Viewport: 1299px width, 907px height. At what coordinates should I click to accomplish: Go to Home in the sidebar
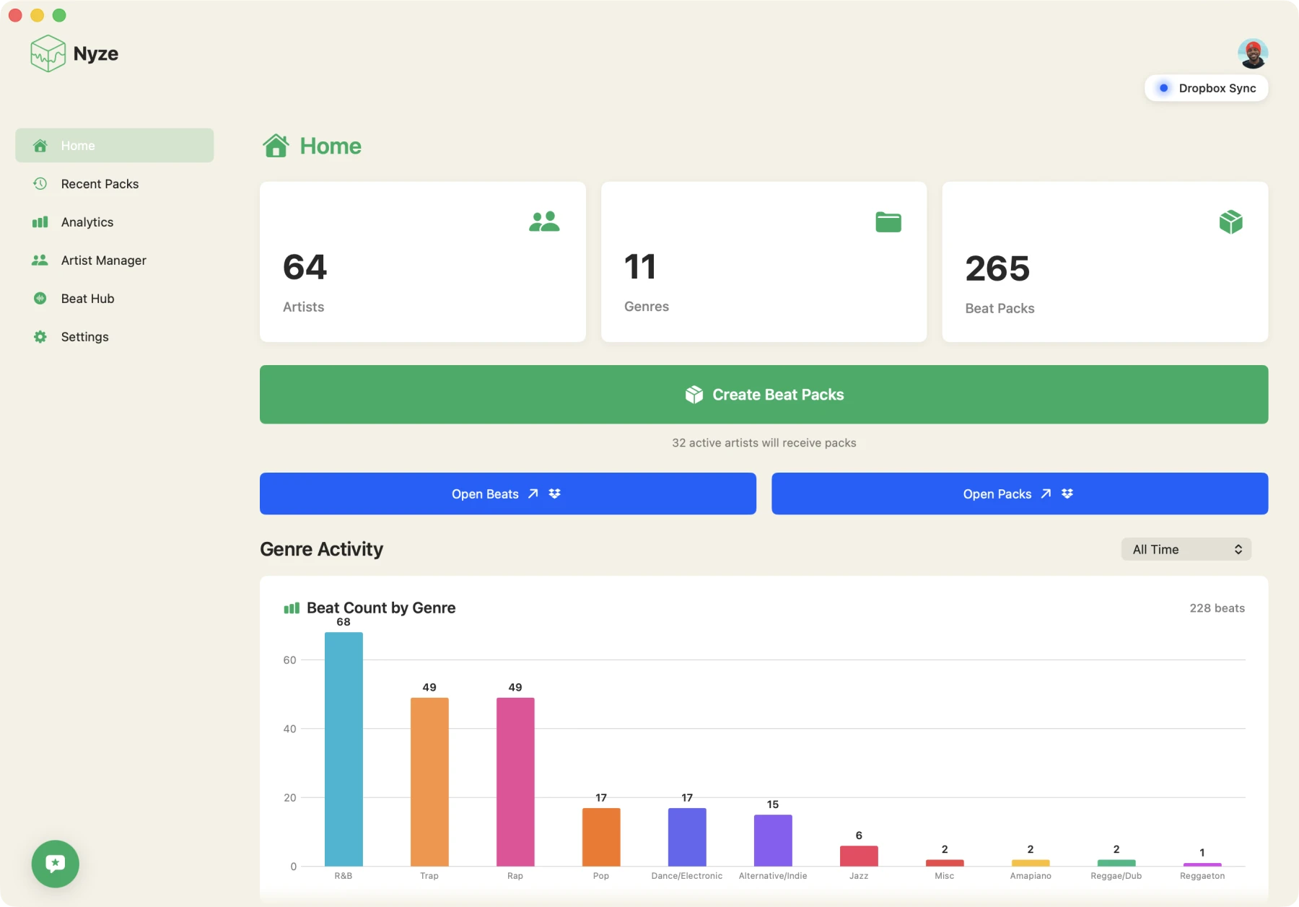point(115,146)
